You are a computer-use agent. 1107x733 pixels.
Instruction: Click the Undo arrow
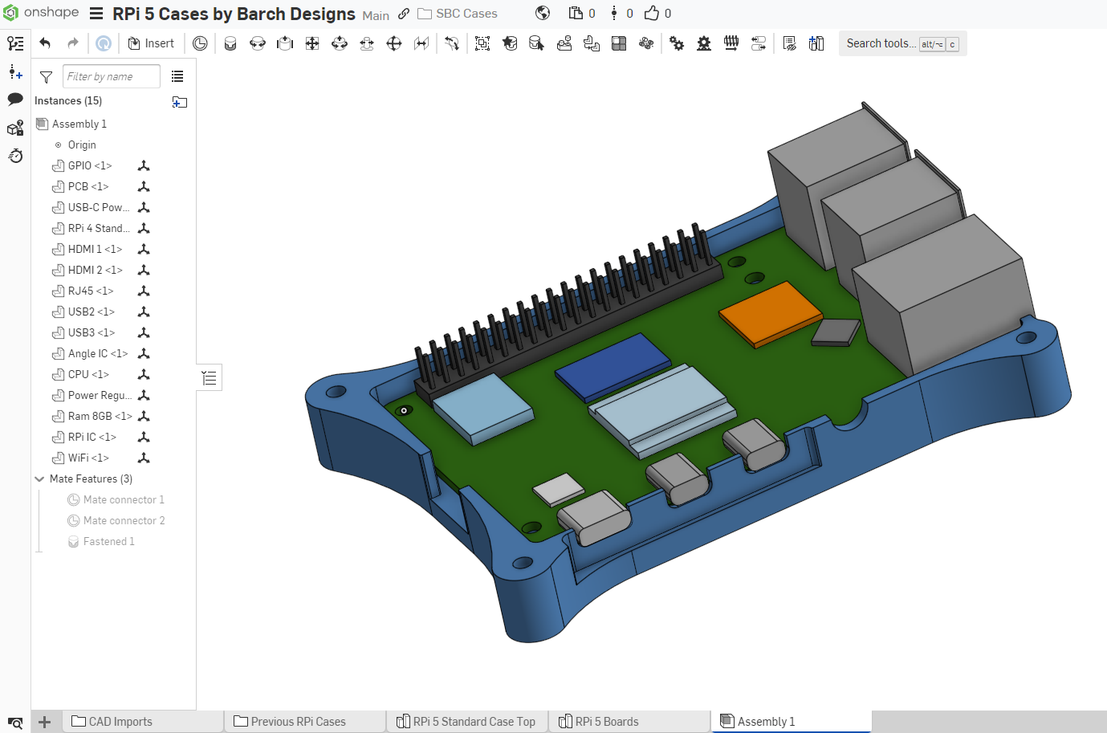coord(45,43)
